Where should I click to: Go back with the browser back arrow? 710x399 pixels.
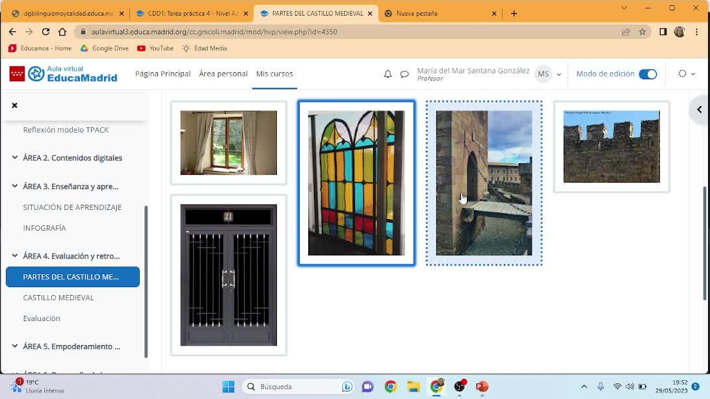12,32
